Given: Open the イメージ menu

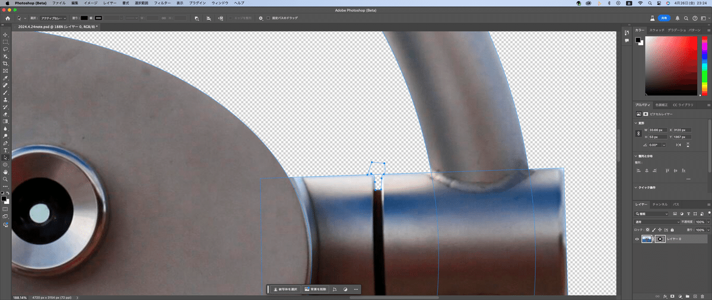Looking at the screenshot, I should [90, 3].
